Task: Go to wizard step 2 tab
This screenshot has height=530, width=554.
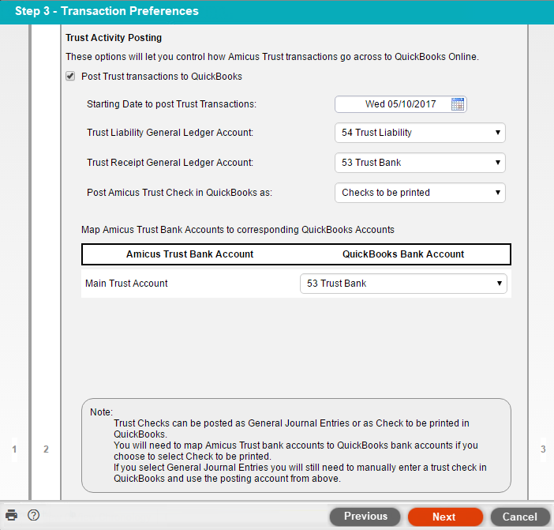Action: tap(46, 449)
